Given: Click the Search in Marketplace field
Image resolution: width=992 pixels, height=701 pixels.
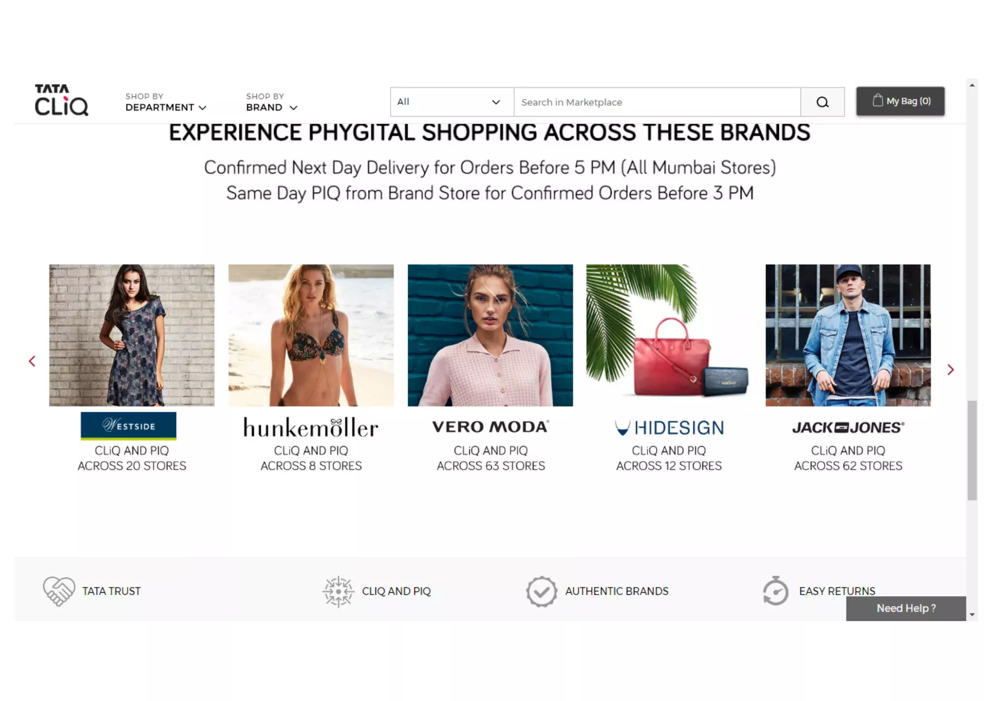Looking at the screenshot, I should pyautogui.click(x=657, y=102).
